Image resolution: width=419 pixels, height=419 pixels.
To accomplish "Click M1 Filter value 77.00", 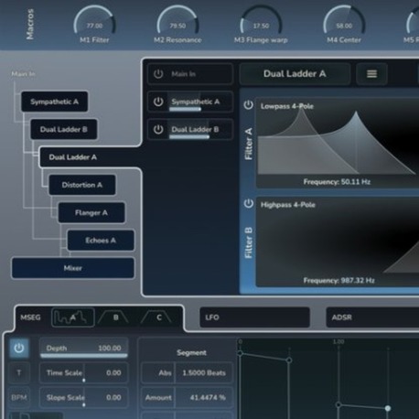I will (94, 26).
